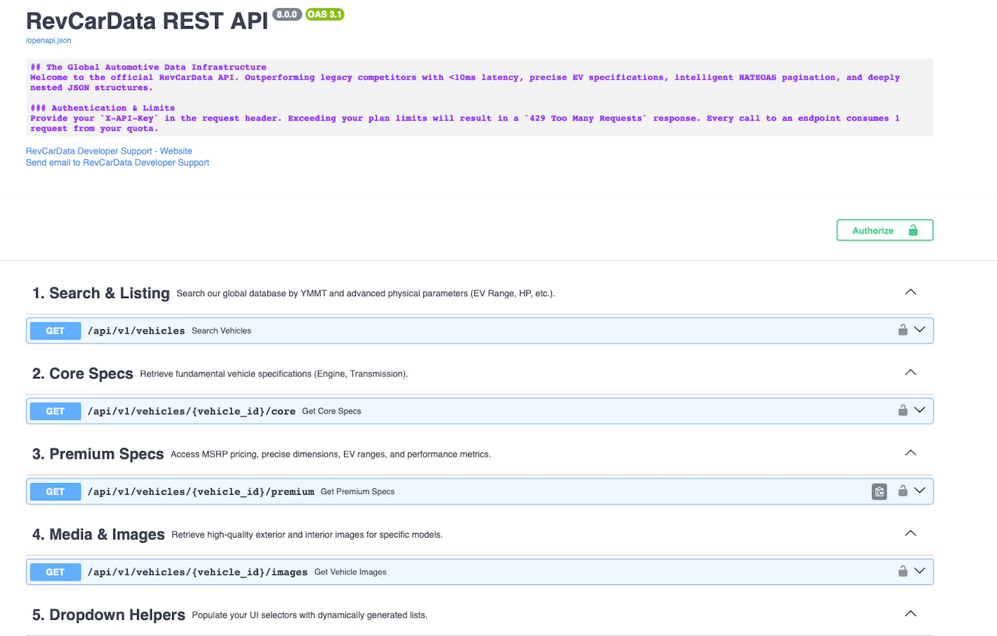Click the 8.0.0 version badge

pyautogui.click(x=287, y=14)
